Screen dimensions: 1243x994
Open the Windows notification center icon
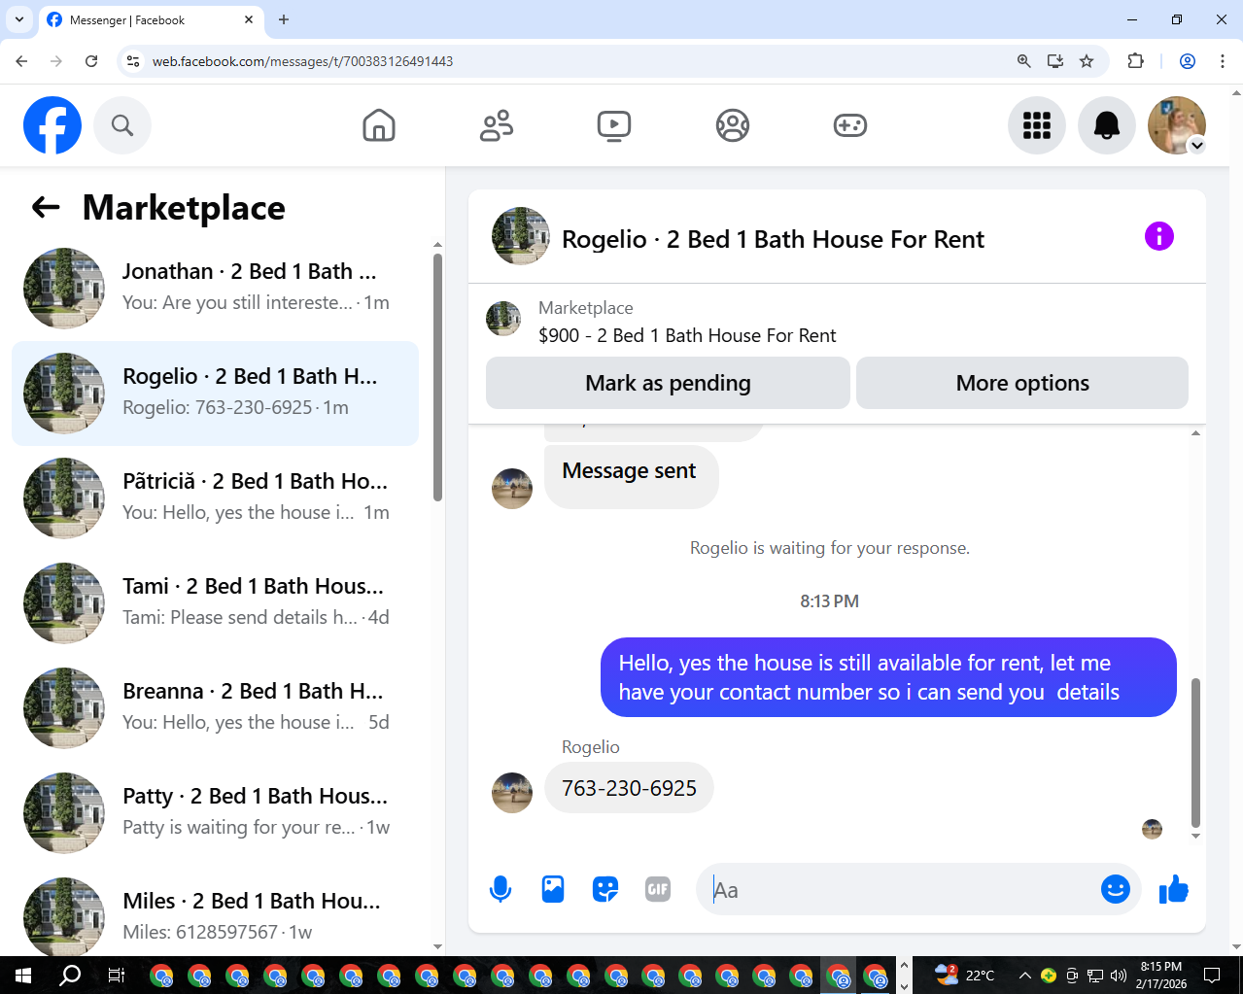click(x=1212, y=975)
